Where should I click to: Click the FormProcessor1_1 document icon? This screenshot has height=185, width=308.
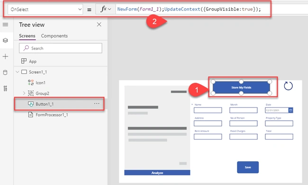(x=31, y=115)
